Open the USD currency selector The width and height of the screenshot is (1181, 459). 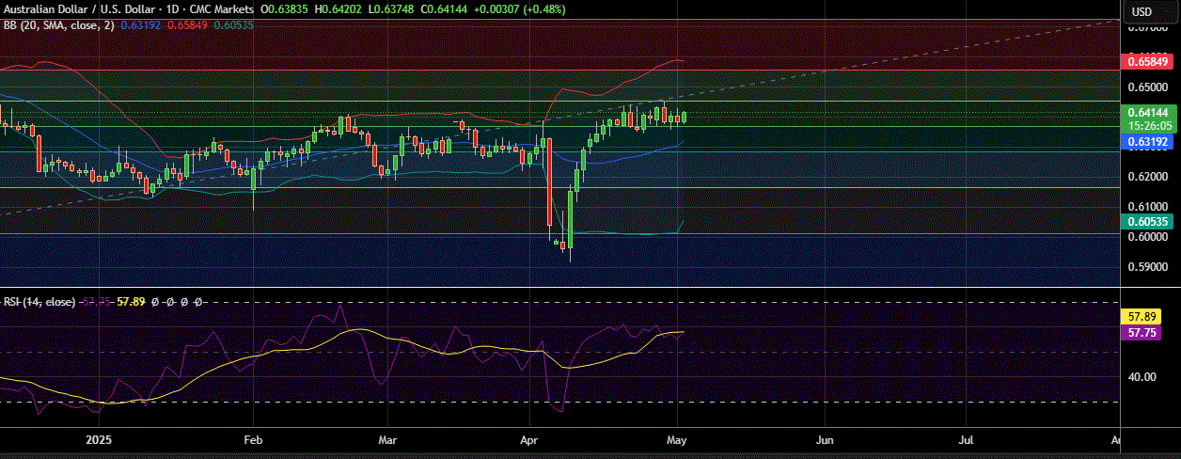point(1142,11)
